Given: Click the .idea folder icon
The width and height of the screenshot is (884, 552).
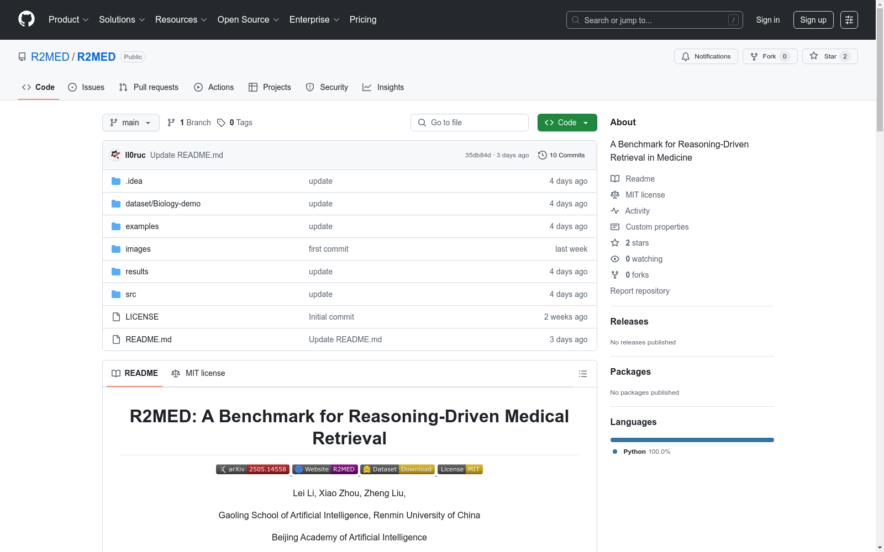Looking at the screenshot, I should click(116, 181).
